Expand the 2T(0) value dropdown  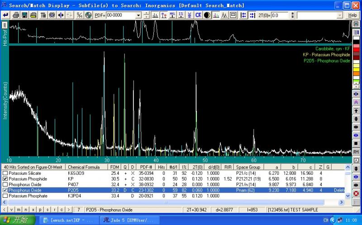point(293,15)
